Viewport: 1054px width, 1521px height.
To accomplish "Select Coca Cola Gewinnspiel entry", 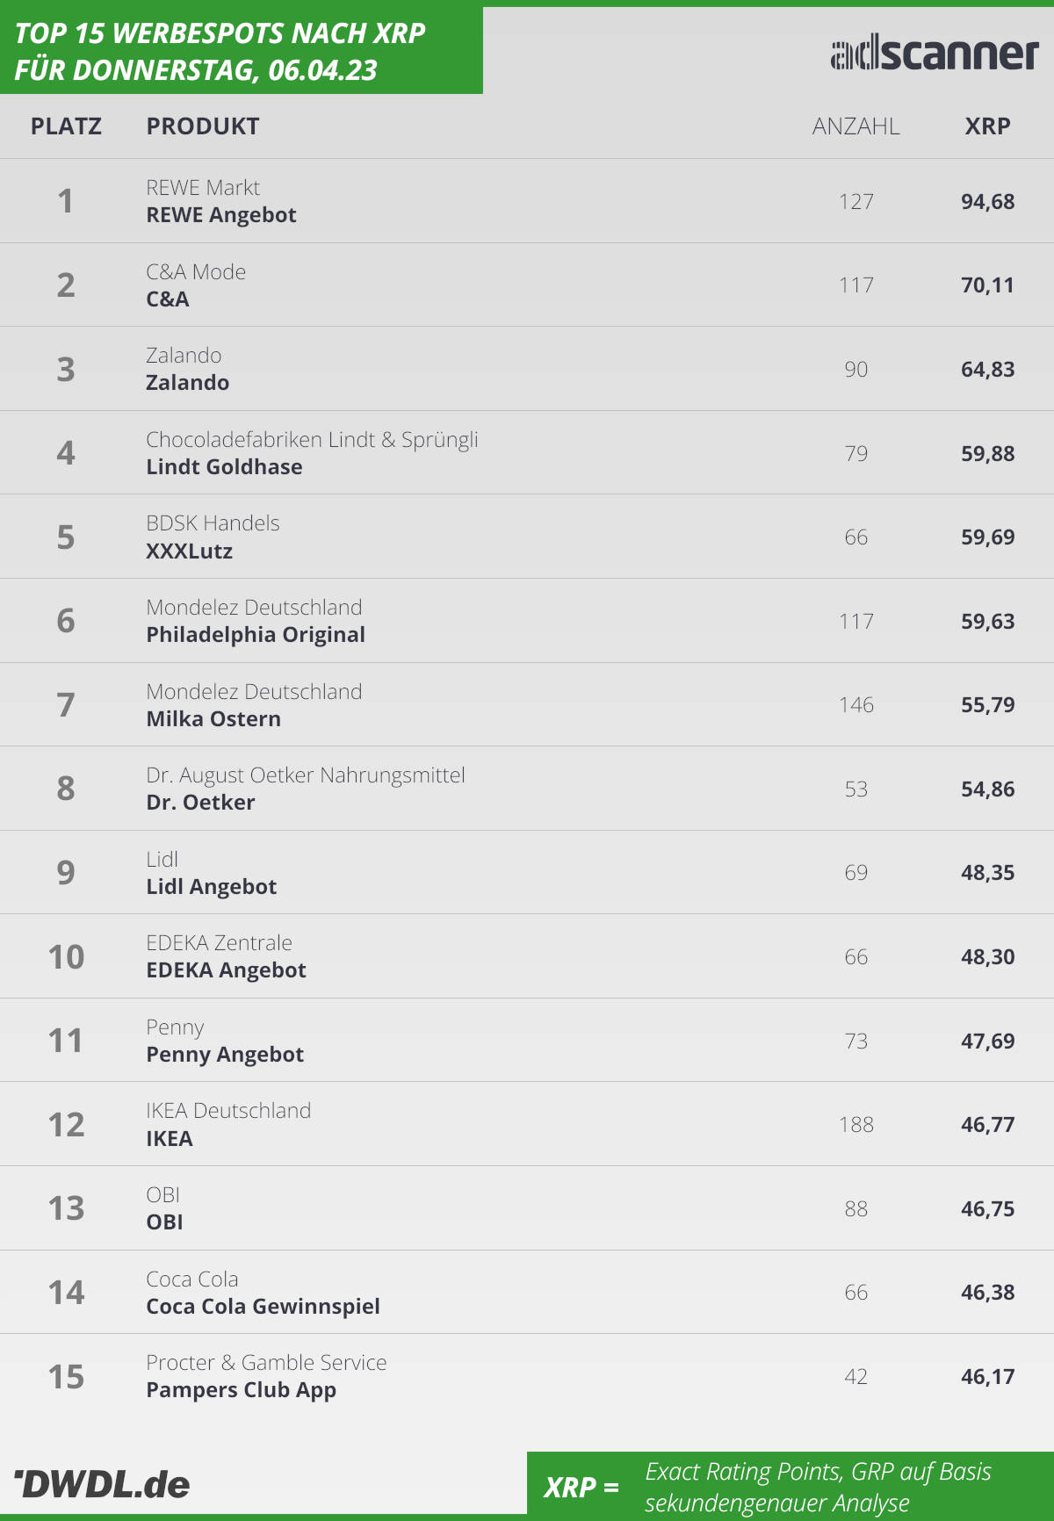I will pyautogui.click(x=263, y=1307).
